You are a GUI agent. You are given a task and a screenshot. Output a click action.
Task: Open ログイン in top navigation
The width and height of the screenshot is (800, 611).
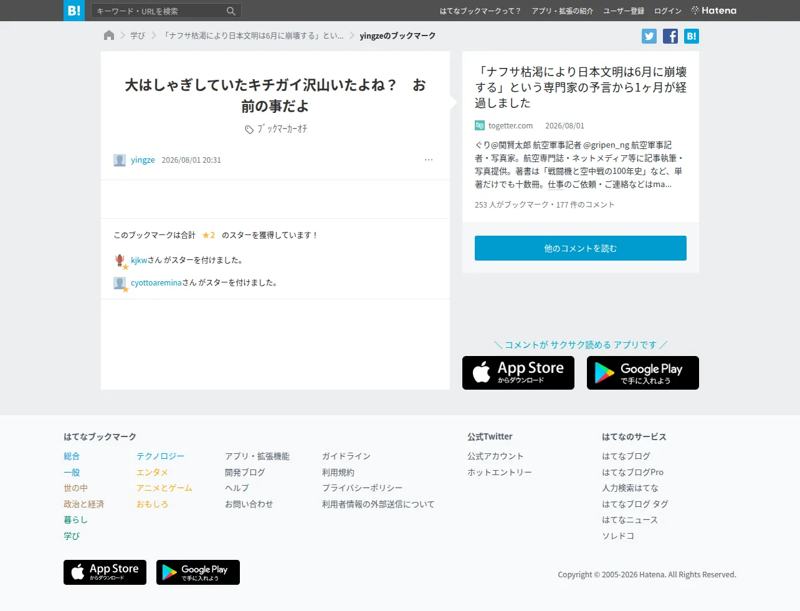[x=668, y=11]
